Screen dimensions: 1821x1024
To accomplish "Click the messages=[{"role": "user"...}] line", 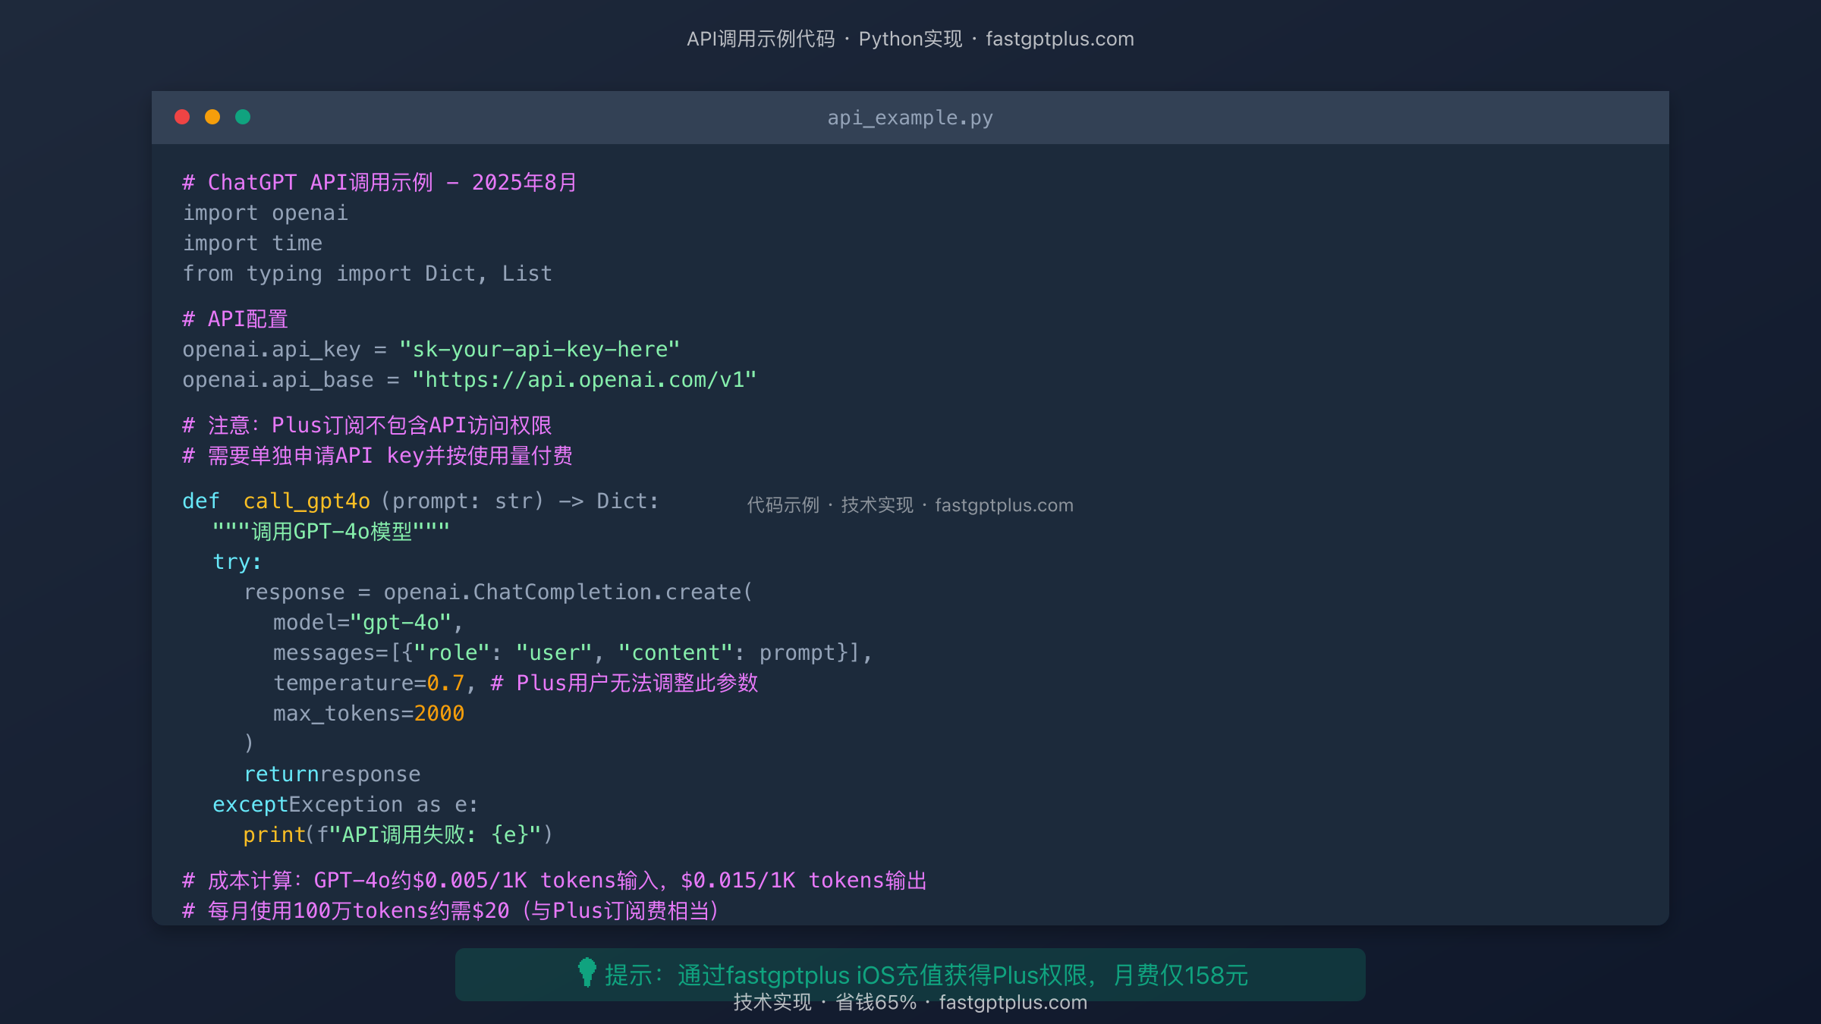I will [573, 653].
